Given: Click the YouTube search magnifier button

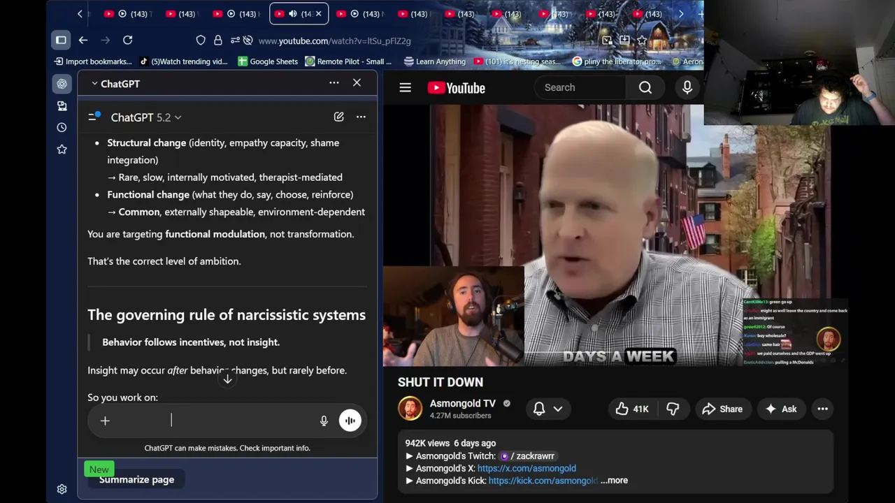Looking at the screenshot, I should [645, 87].
